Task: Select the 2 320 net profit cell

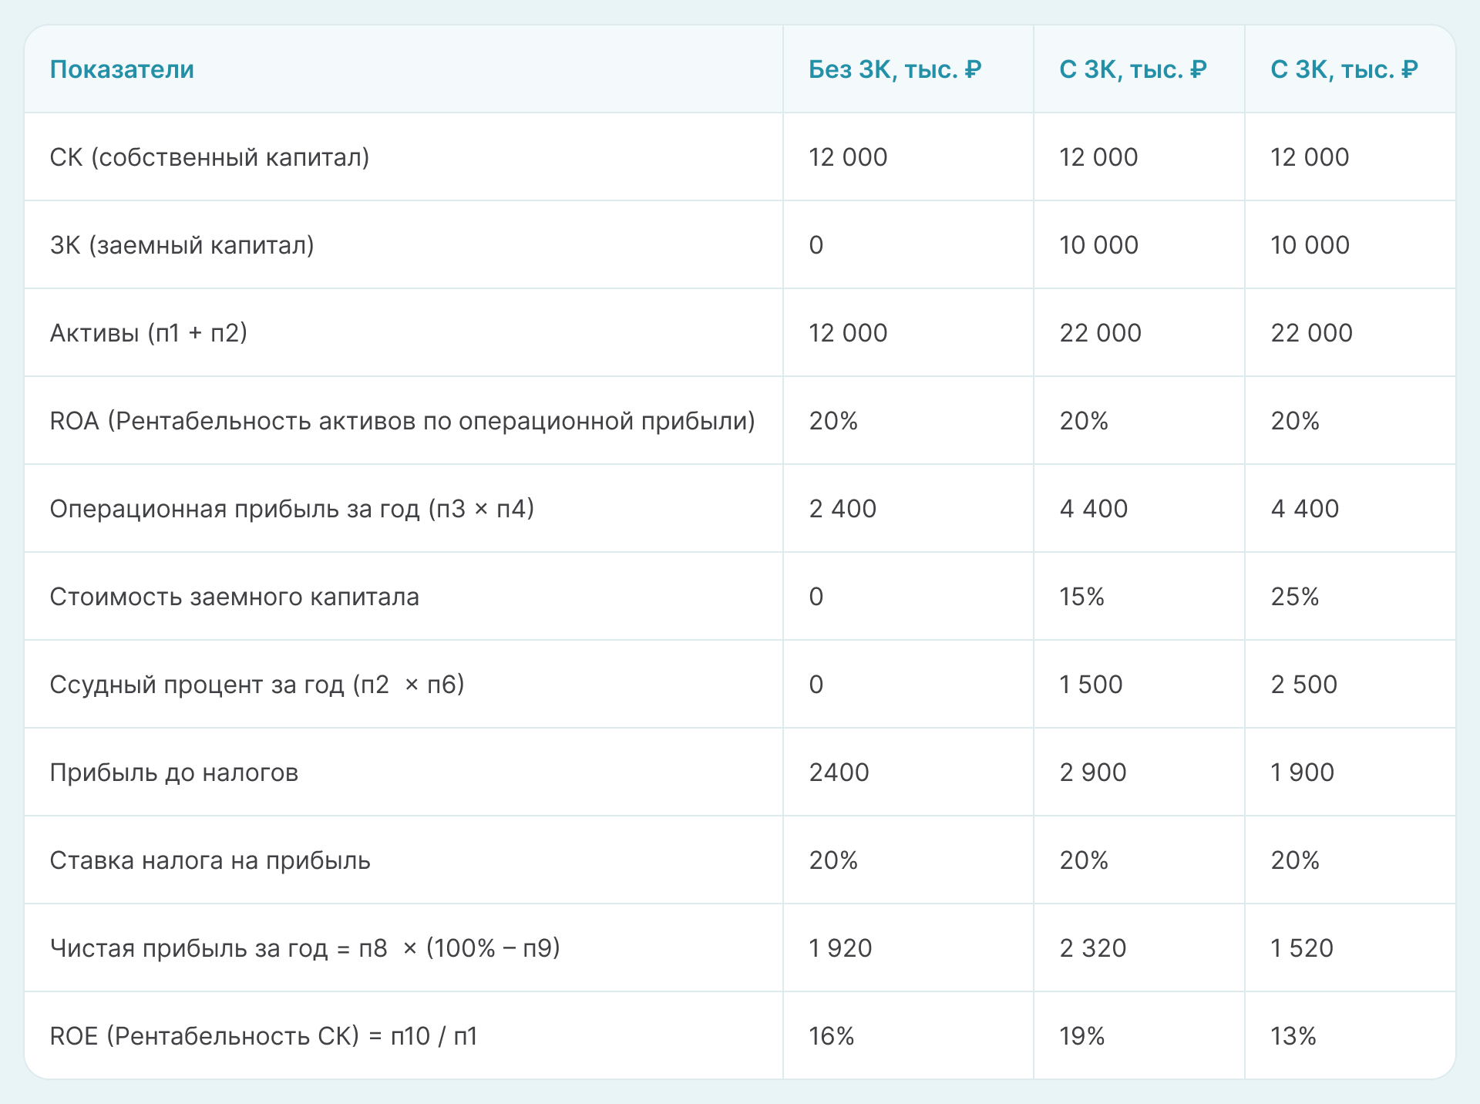Action: [1092, 948]
